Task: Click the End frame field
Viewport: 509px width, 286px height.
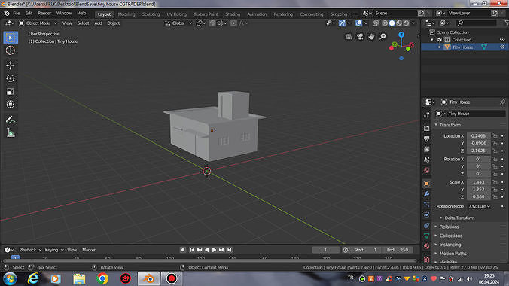Action: pos(398,250)
